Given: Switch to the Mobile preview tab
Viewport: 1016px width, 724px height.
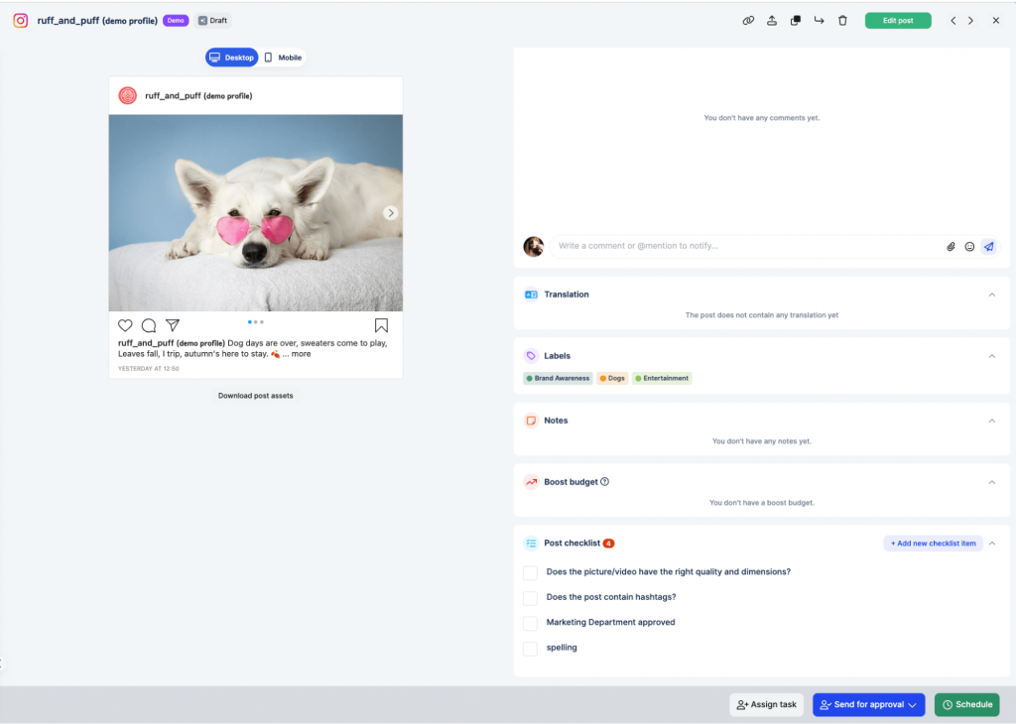Looking at the screenshot, I should click(x=283, y=58).
